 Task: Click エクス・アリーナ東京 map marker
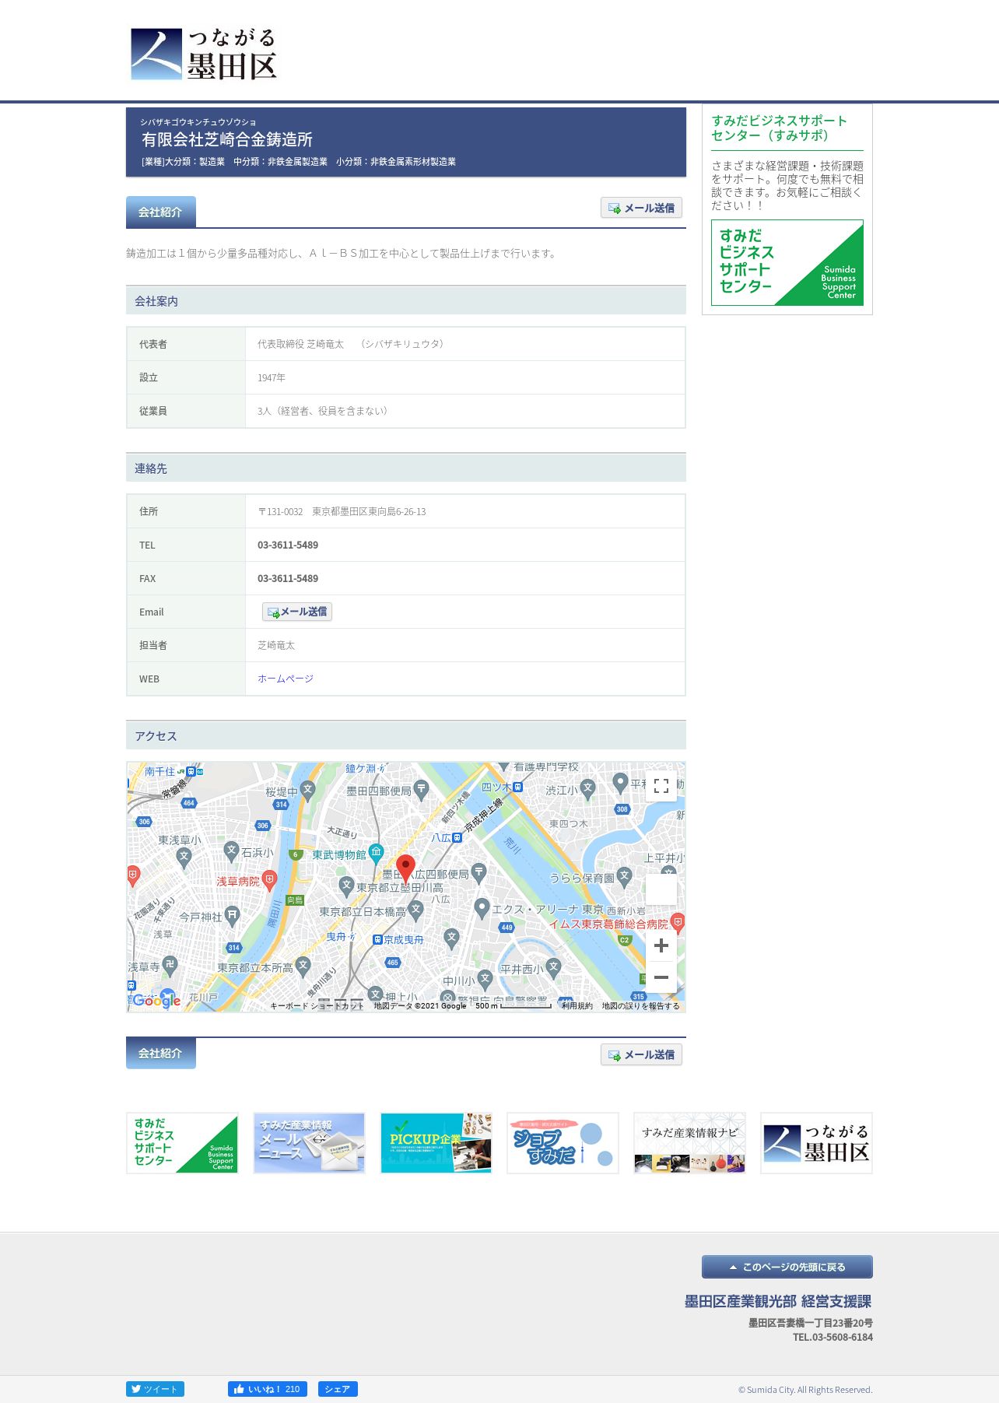click(x=482, y=907)
